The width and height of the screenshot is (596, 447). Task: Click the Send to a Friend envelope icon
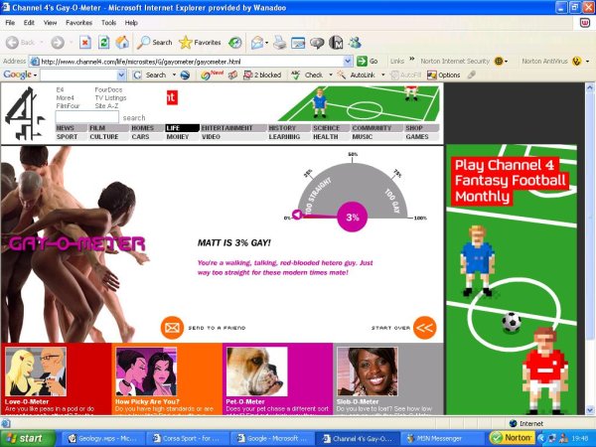click(173, 327)
